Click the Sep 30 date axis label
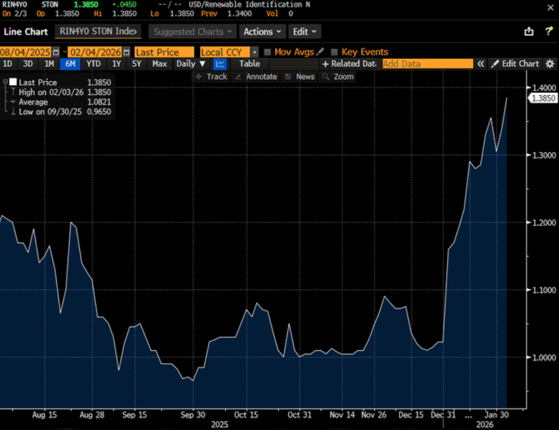This screenshot has width=559, height=430. point(193,415)
